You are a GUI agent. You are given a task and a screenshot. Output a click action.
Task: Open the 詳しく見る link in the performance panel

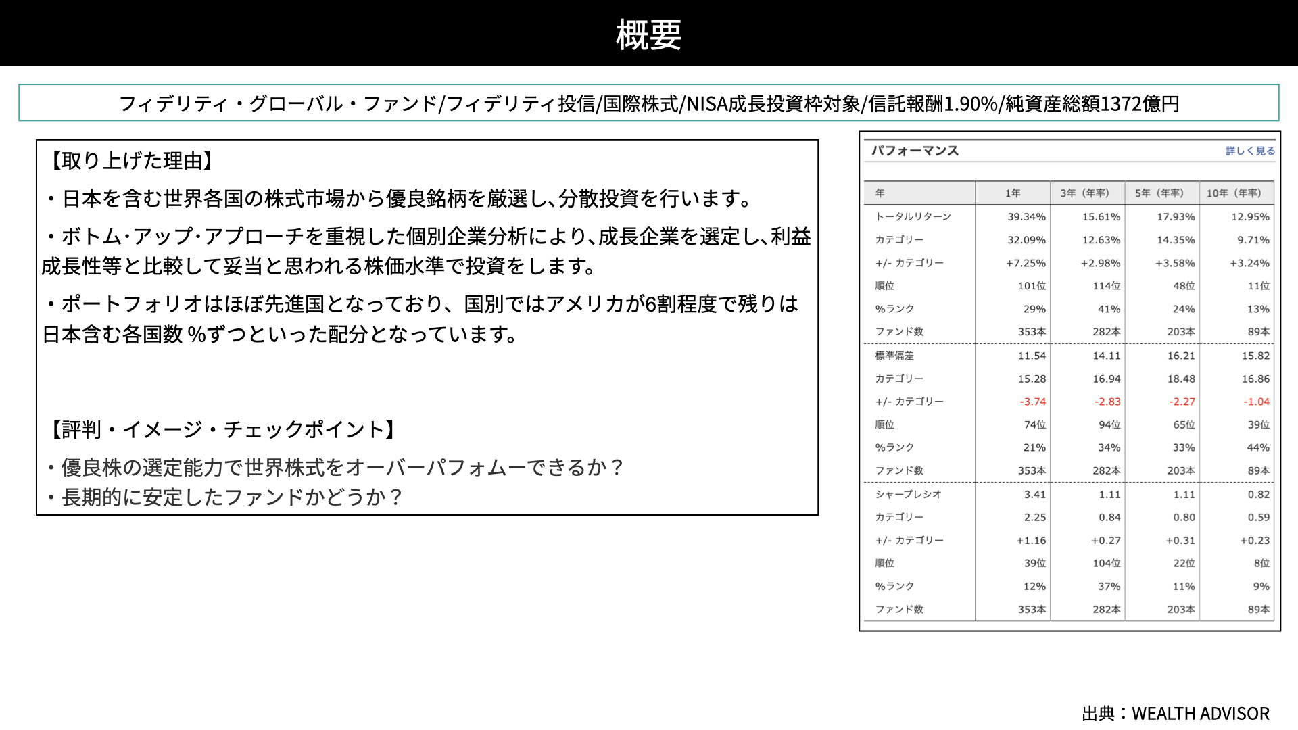pos(1250,151)
